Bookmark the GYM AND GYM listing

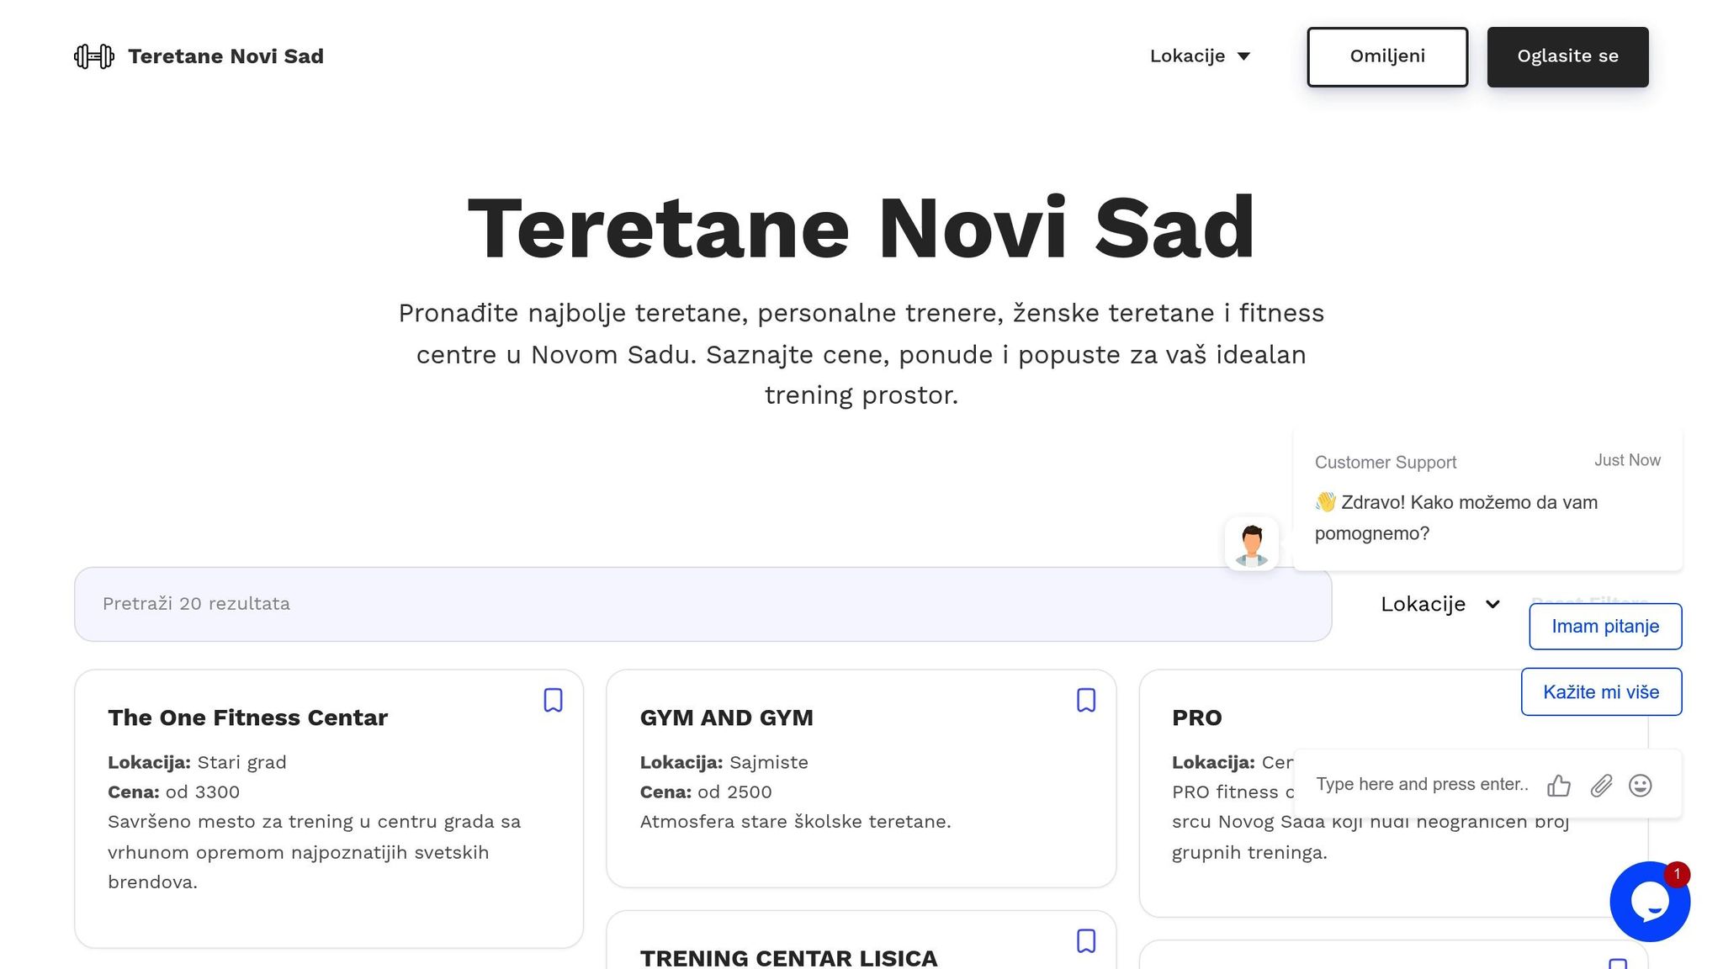tap(1085, 700)
